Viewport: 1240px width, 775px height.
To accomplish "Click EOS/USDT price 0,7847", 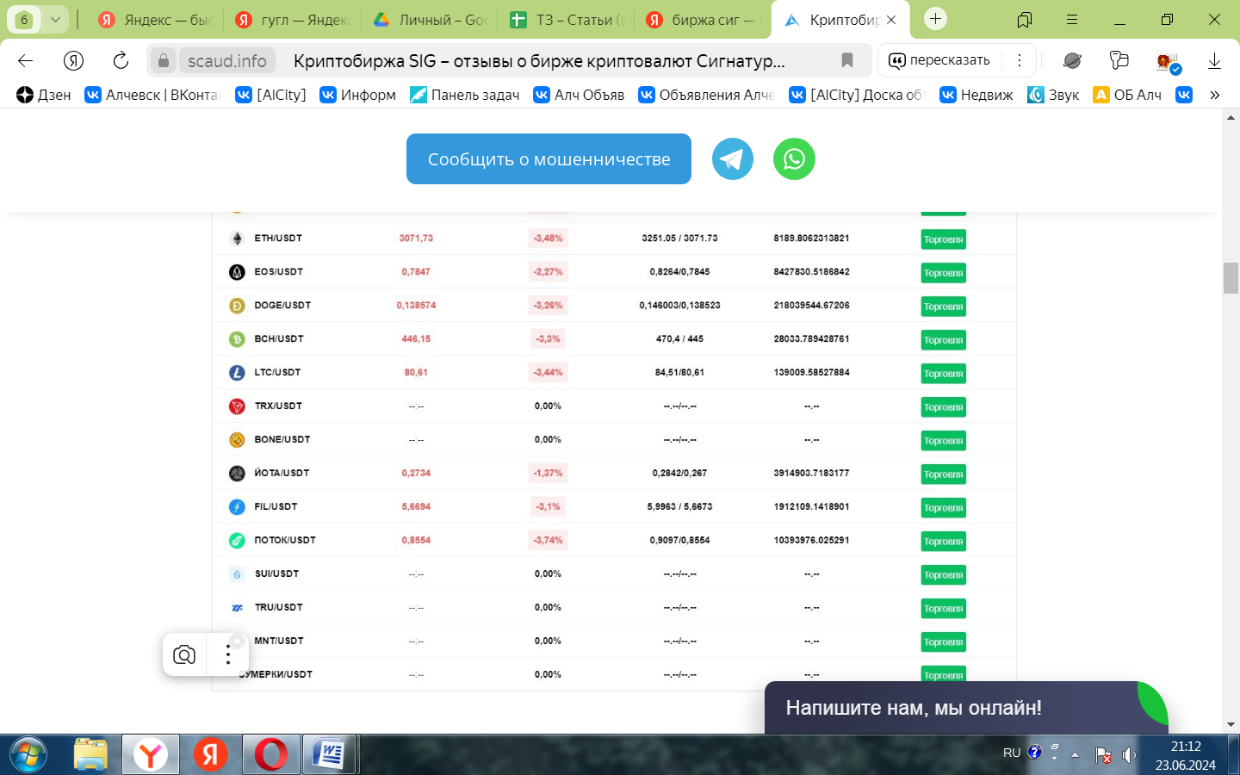I will [416, 272].
